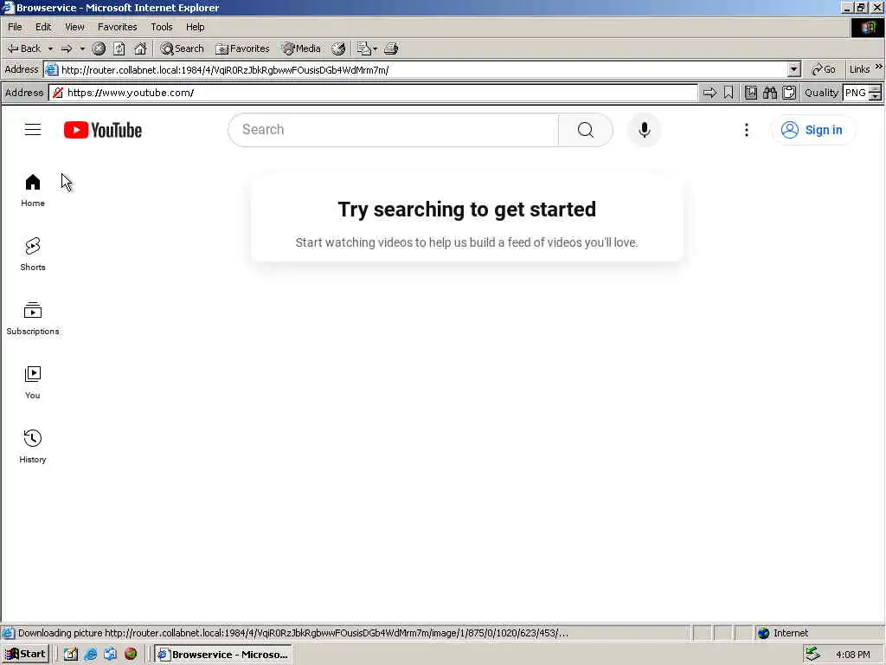The width and height of the screenshot is (886, 665).
Task: Click the Browservice saved bookmarks icon
Action: (750, 93)
